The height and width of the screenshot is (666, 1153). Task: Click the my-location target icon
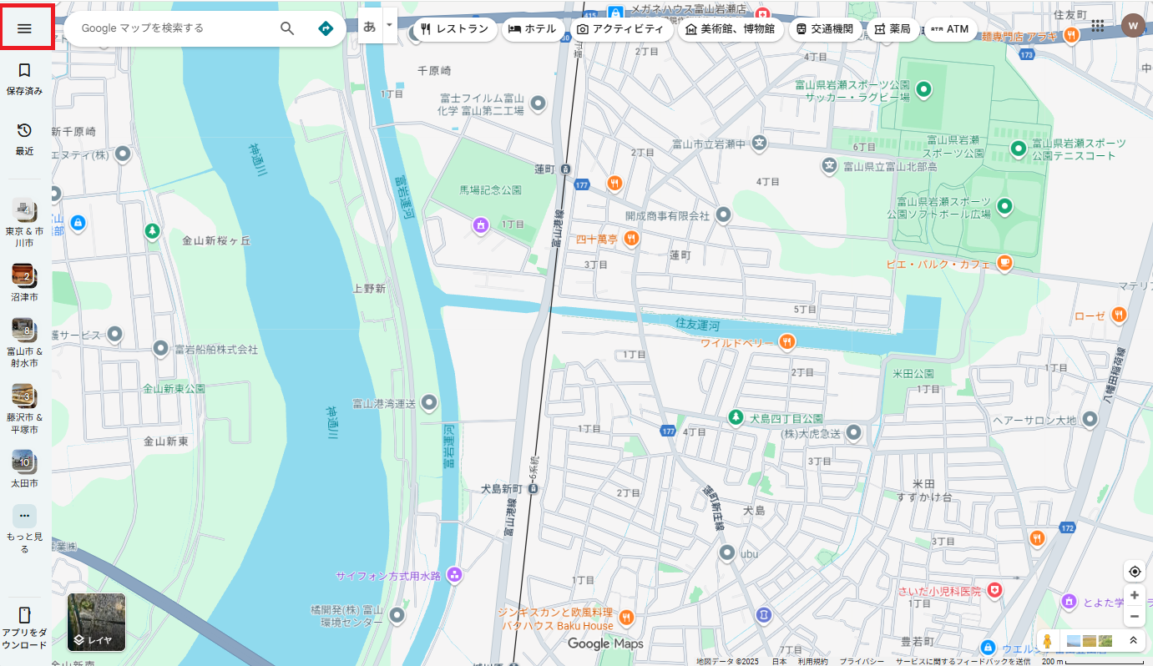(1134, 571)
